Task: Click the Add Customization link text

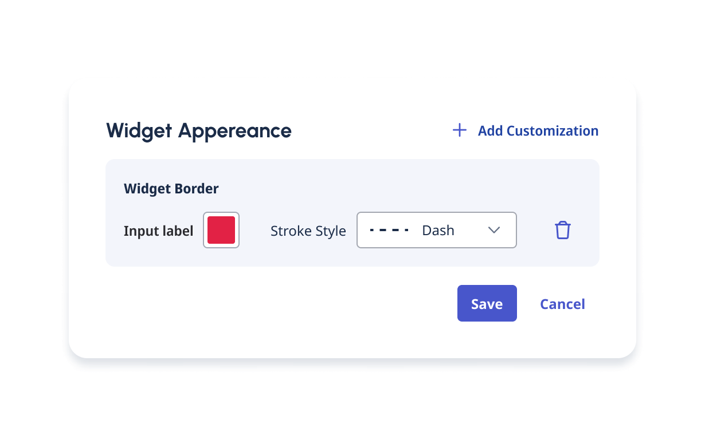Action: coord(538,131)
